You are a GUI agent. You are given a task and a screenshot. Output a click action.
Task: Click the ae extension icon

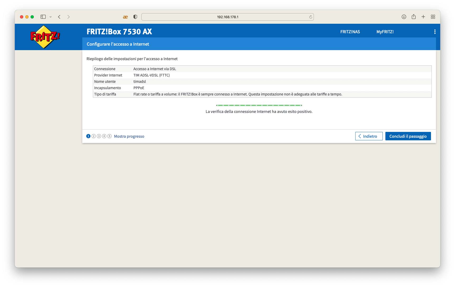pyautogui.click(x=125, y=17)
